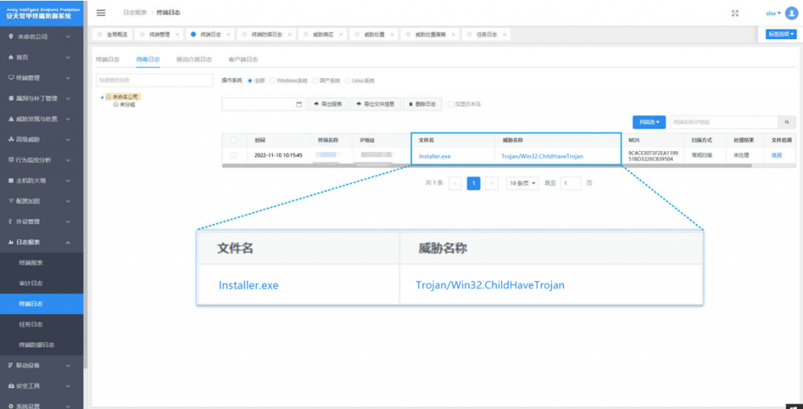Click the warning triangle icon beside 威胁发现与处置
The height and width of the screenshot is (409, 803).
pos(11,119)
